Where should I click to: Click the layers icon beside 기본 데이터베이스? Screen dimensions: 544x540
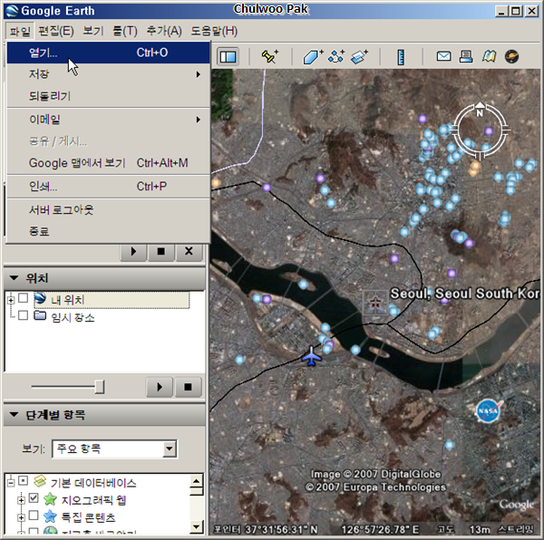(x=40, y=481)
